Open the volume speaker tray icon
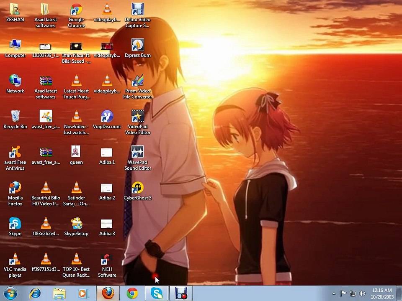This screenshot has width=402, height=301. click(x=362, y=293)
